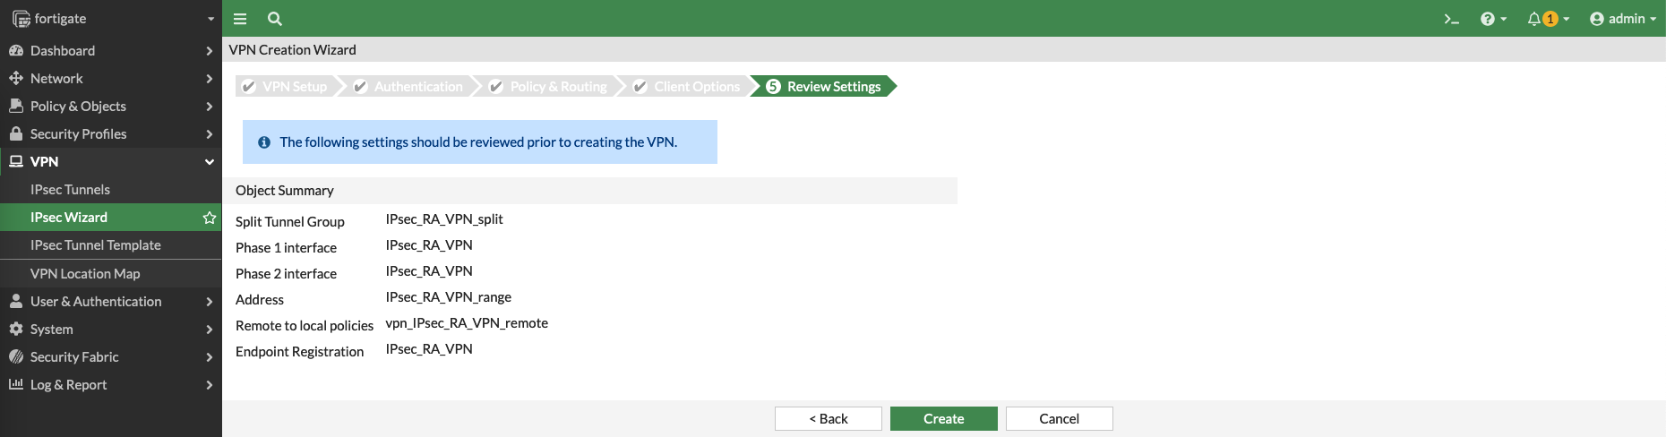Open IPsec Tunnels in the sidebar
The image size is (1666, 437).
coord(70,190)
